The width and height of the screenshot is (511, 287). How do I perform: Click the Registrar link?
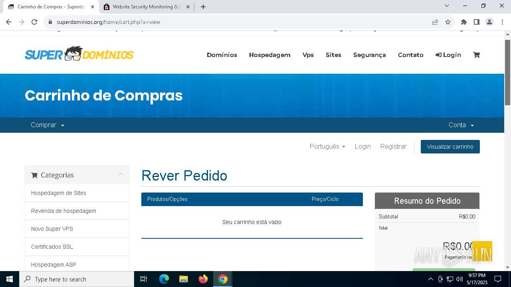click(393, 147)
